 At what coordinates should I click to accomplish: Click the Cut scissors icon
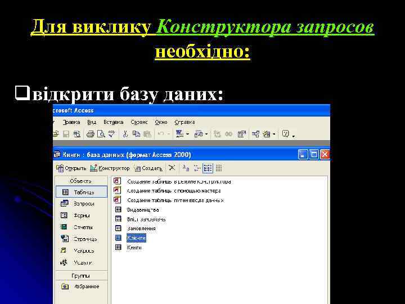(125, 134)
